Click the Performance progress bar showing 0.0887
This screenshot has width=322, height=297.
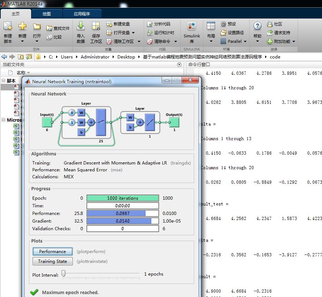point(122,213)
